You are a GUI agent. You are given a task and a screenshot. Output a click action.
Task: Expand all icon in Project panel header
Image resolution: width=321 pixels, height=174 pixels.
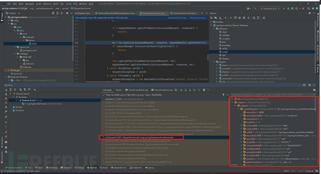[x=57, y=13]
